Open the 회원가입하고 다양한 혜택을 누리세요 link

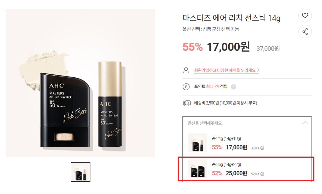point(226,70)
